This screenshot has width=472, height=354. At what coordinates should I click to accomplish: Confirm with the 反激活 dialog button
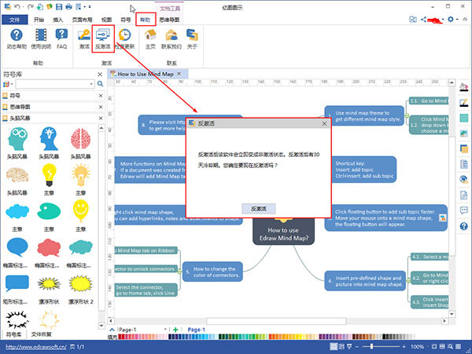pos(259,209)
